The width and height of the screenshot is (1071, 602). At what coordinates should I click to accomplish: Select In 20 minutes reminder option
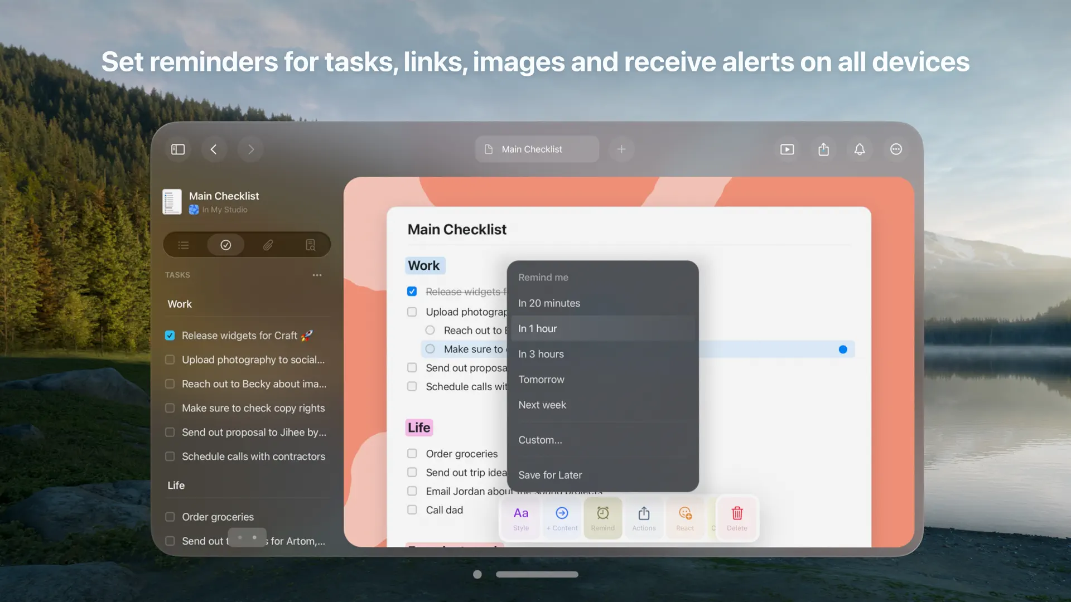pos(549,303)
